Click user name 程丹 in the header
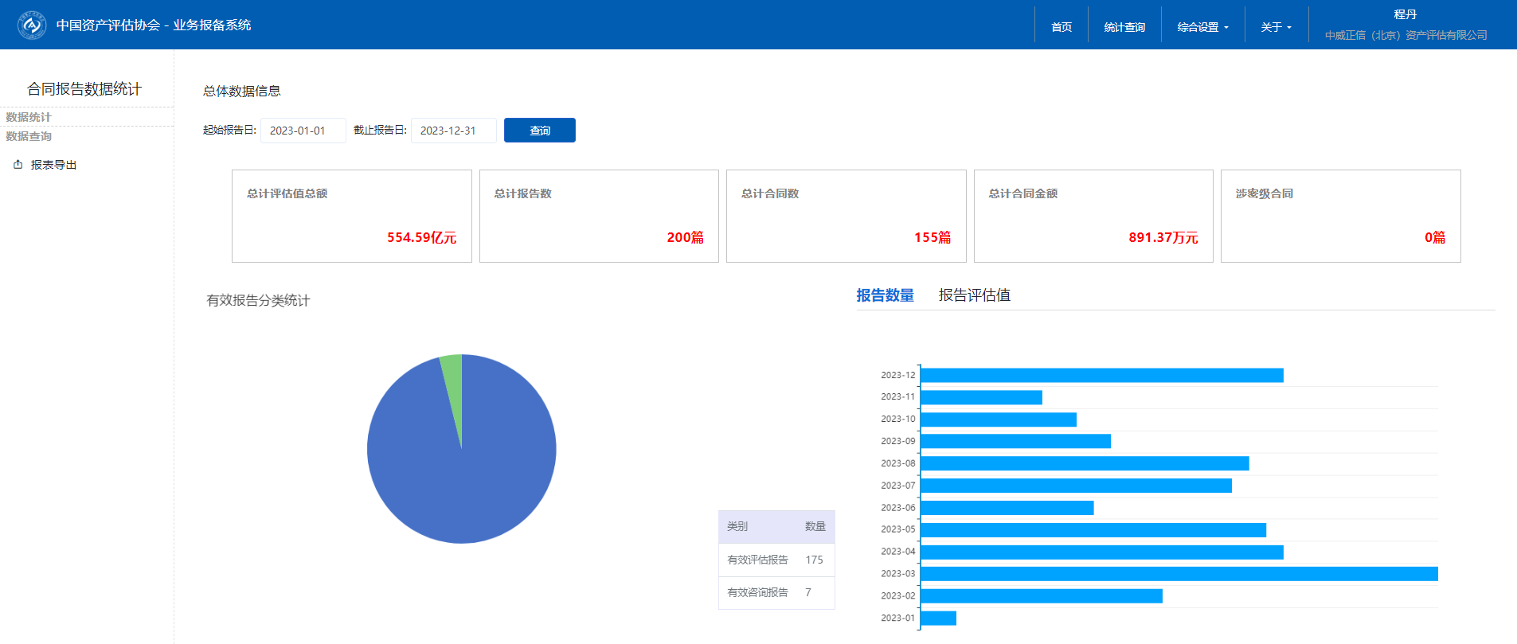The width and height of the screenshot is (1517, 644). (x=1405, y=14)
